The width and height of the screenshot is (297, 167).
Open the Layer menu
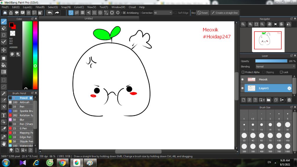pyautogui.click(x=28, y=7)
